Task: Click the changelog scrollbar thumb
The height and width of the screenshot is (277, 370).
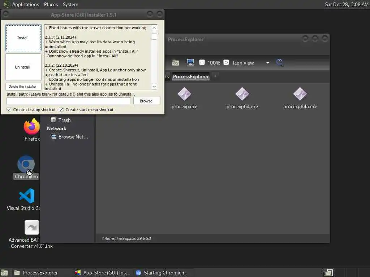Action: (154, 36)
